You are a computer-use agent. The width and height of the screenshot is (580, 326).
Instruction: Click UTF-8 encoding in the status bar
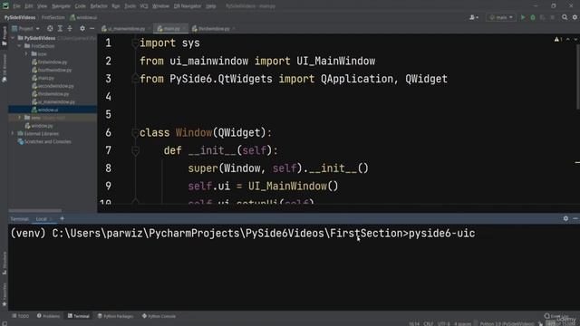point(443,324)
